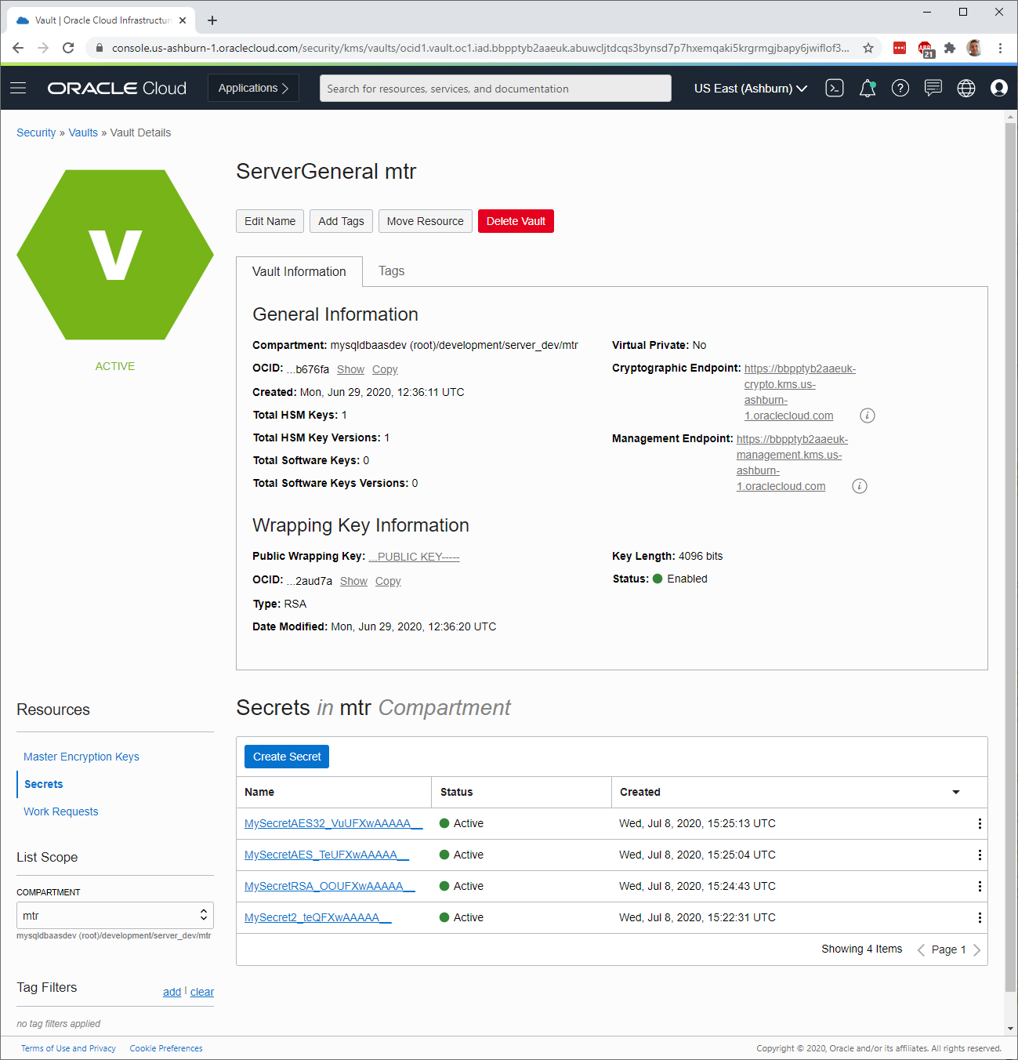Open the support chat icon

(933, 88)
